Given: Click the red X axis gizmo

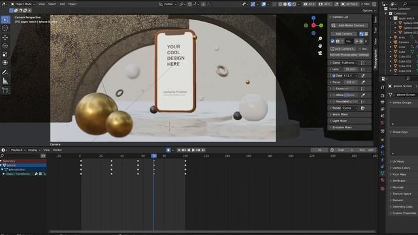Looking at the screenshot, I should click(313, 25).
